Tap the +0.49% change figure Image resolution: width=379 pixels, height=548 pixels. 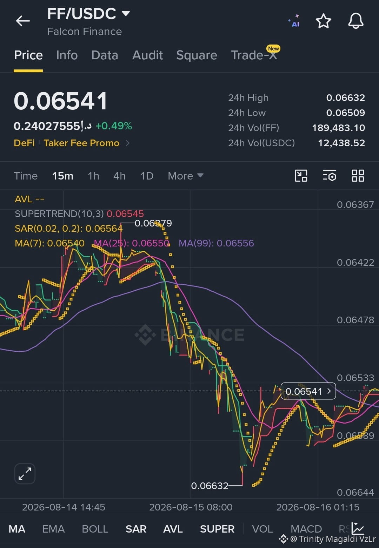[x=114, y=126]
